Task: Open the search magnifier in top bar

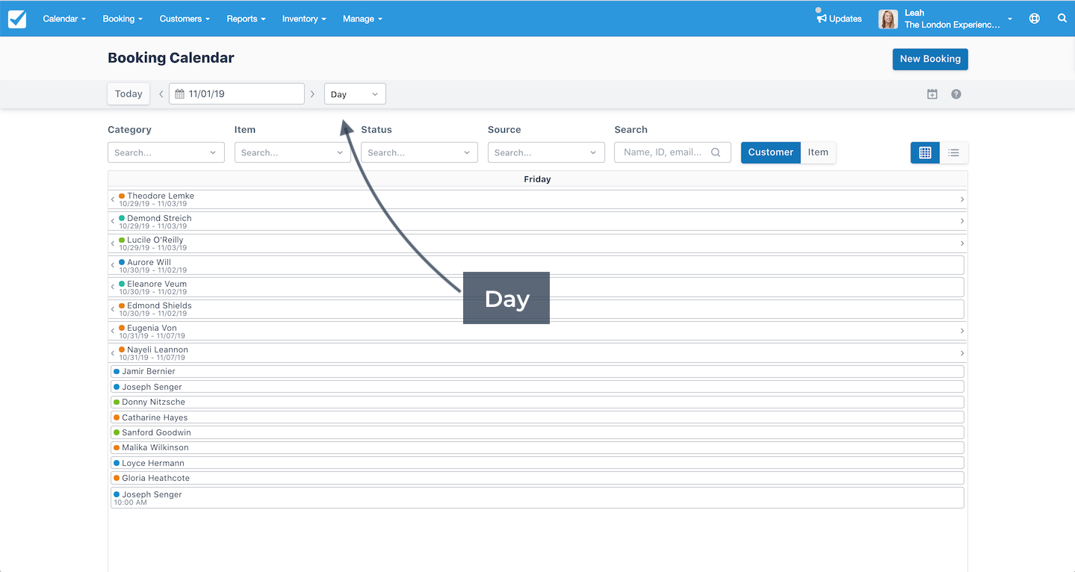Action: (x=1062, y=19)
